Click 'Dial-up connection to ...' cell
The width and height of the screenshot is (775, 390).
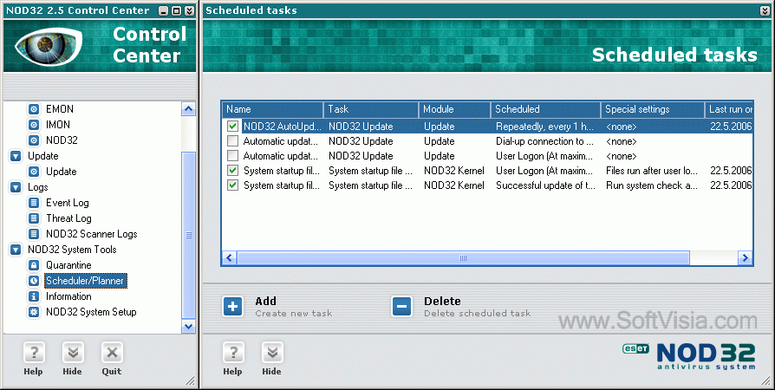(544, 141)
